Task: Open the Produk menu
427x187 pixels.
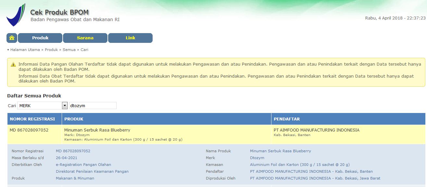Action: pyautogui.click(x=40, y=38)
